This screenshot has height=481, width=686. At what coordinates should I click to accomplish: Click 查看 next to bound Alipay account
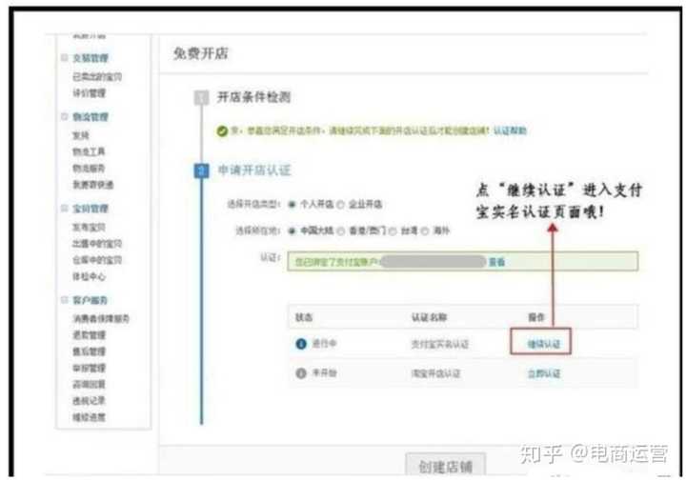point(496,262)
